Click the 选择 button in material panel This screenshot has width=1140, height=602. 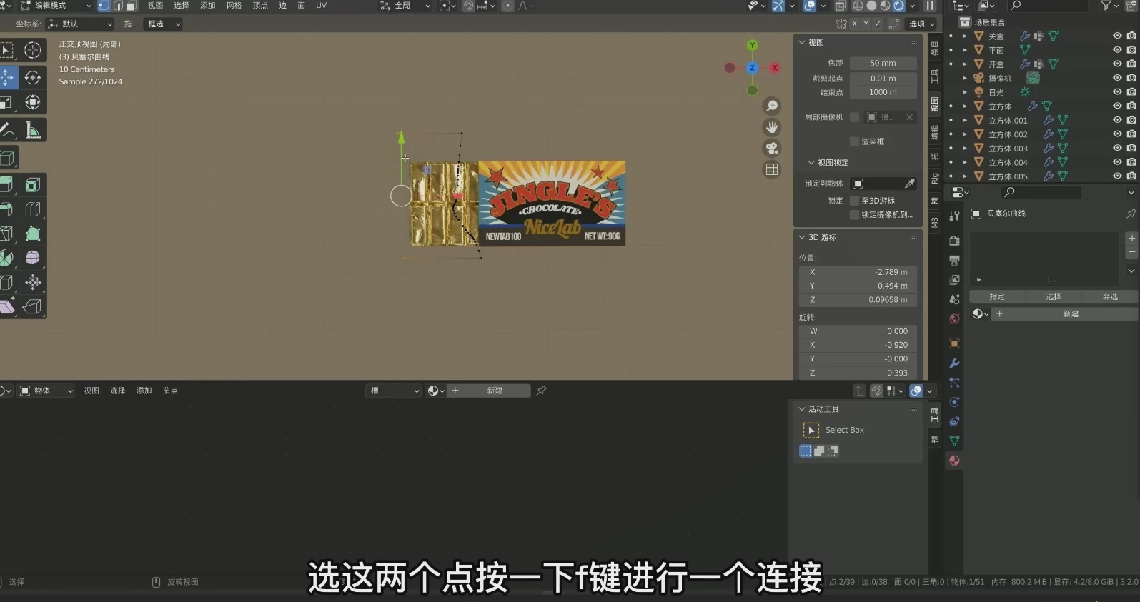pyautogui.click(x=1054, y=296)
